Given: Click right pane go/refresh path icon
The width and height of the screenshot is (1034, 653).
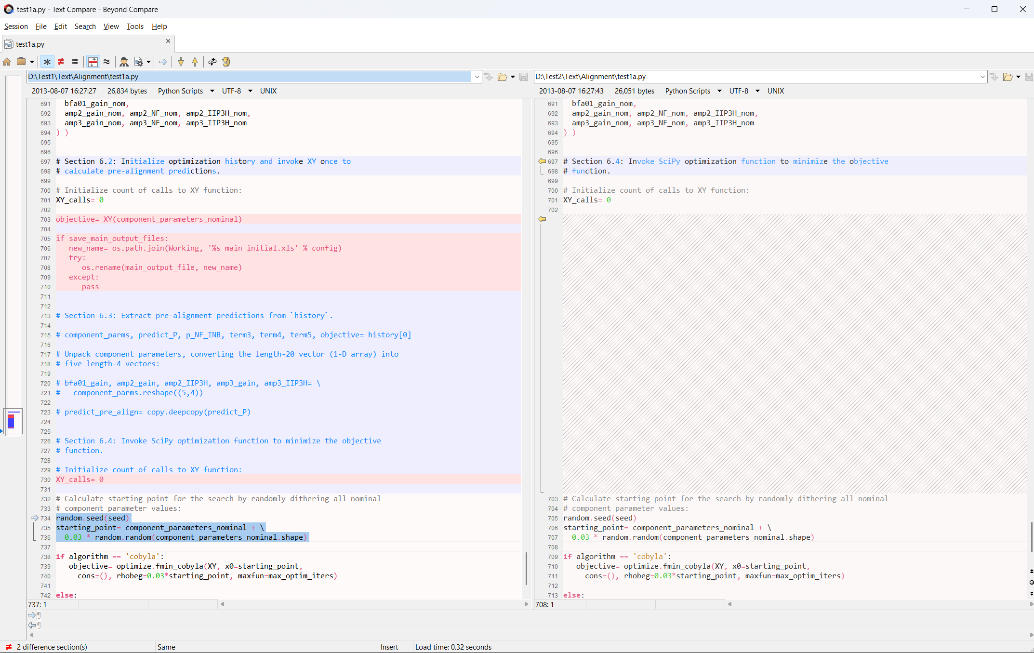Looking at the screenshot, I should point(994,77).
